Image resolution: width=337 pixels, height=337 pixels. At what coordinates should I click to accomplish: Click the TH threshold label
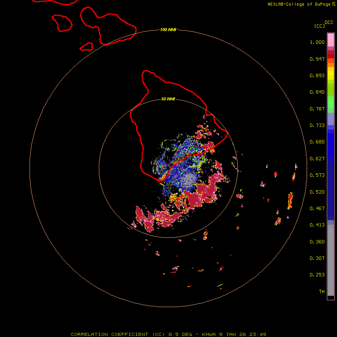point(322,292)
